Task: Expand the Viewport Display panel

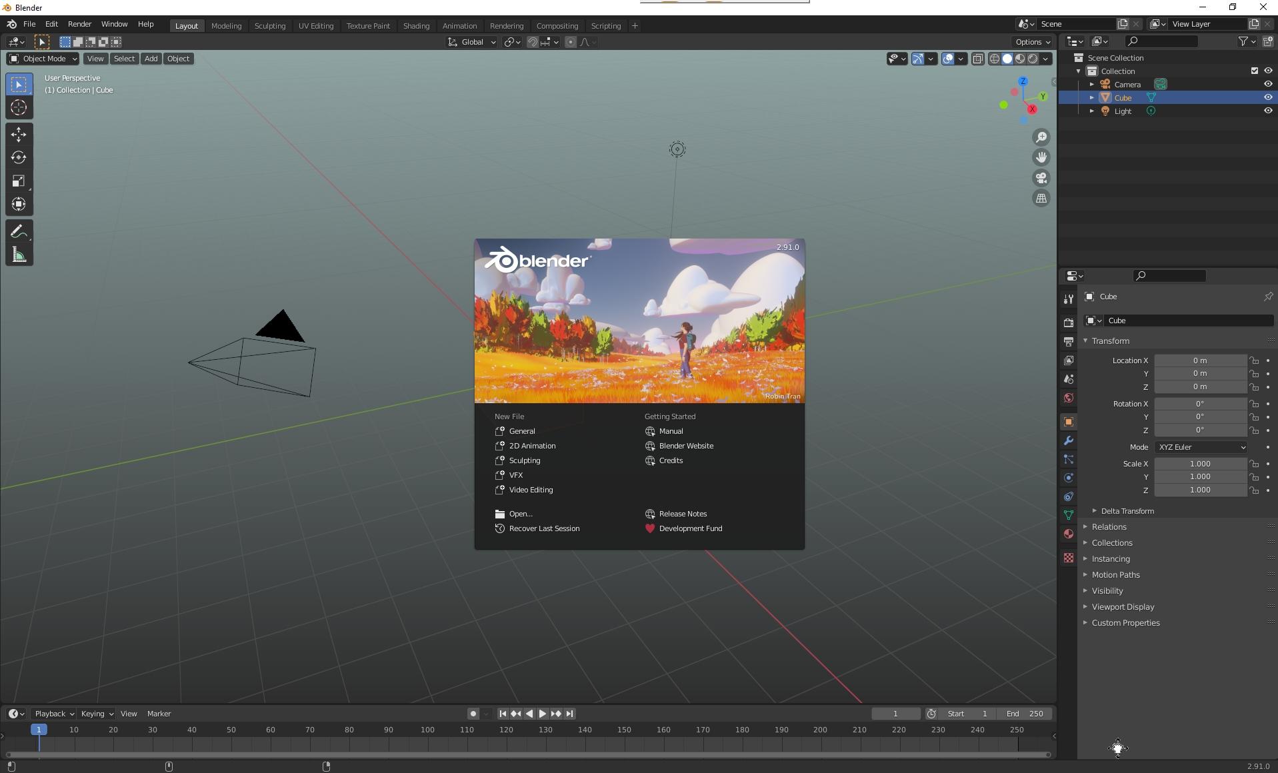Action: [1123, 607]
